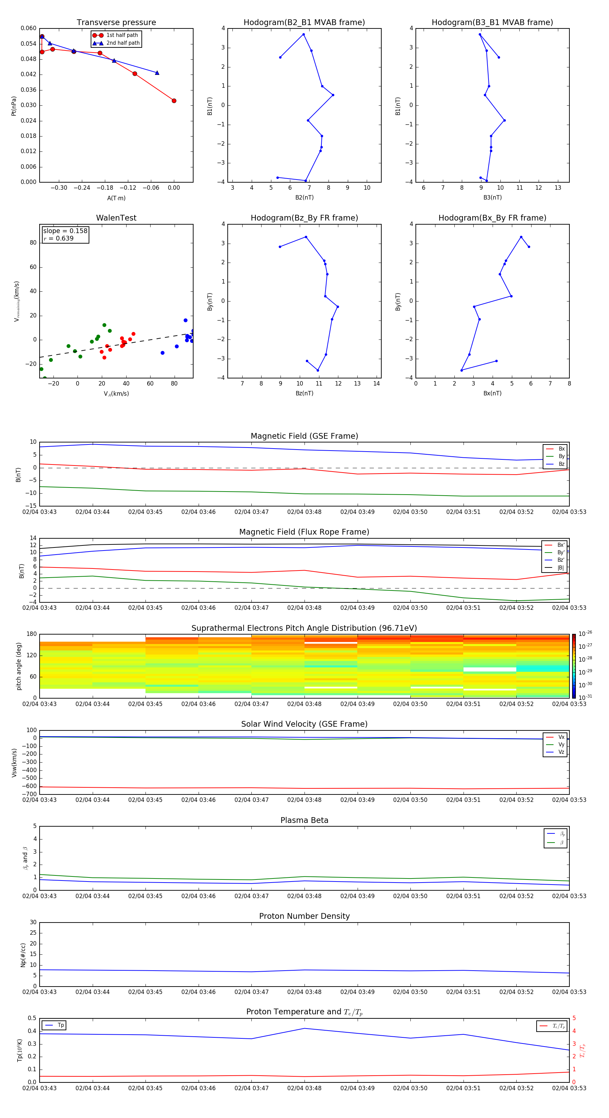Click the 'Proton Number Density' title
This screenshot has height=1118, width=609.
304,916
